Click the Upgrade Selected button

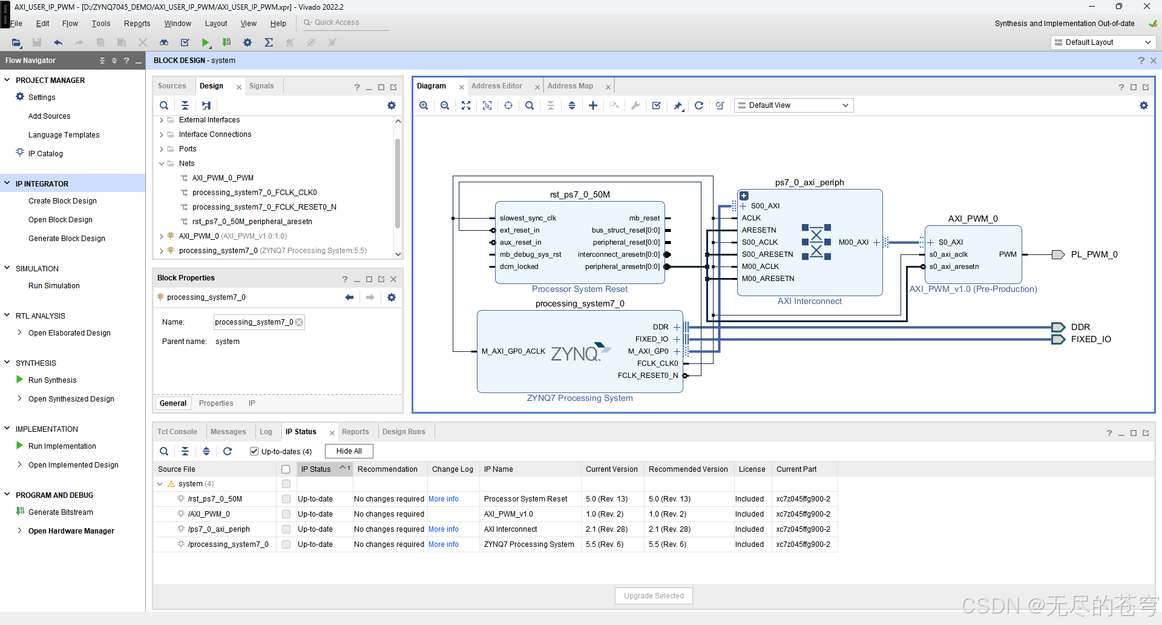(x=654, y=596)
